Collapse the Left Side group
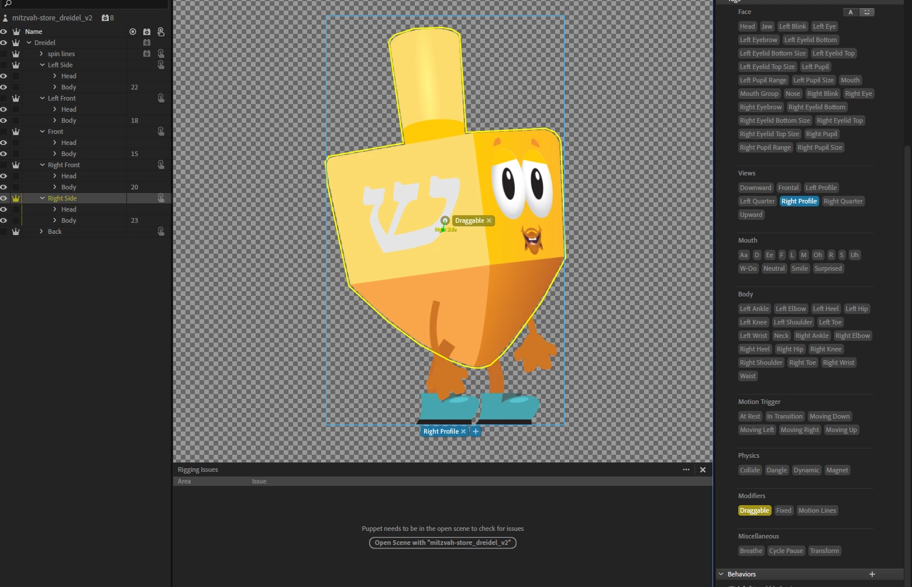 [x=42, y=65]
